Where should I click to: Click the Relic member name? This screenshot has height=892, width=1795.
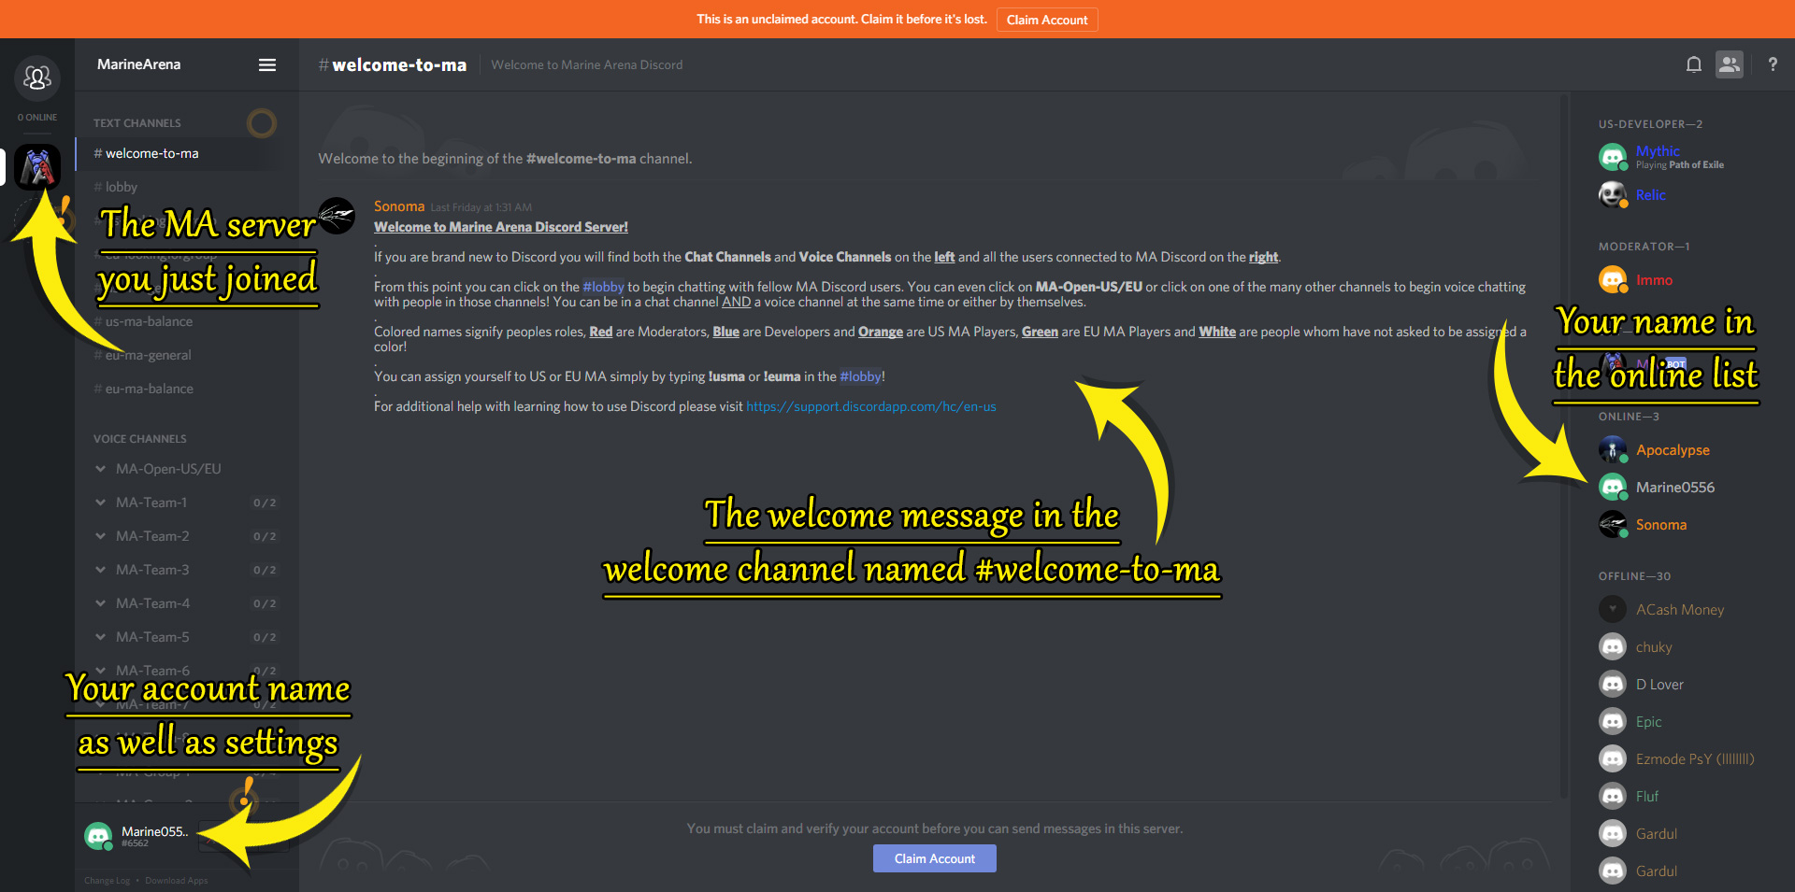1651,194
